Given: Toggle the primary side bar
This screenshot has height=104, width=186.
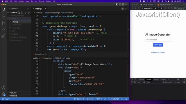Looking at the screenshot, I should (117, 4).
